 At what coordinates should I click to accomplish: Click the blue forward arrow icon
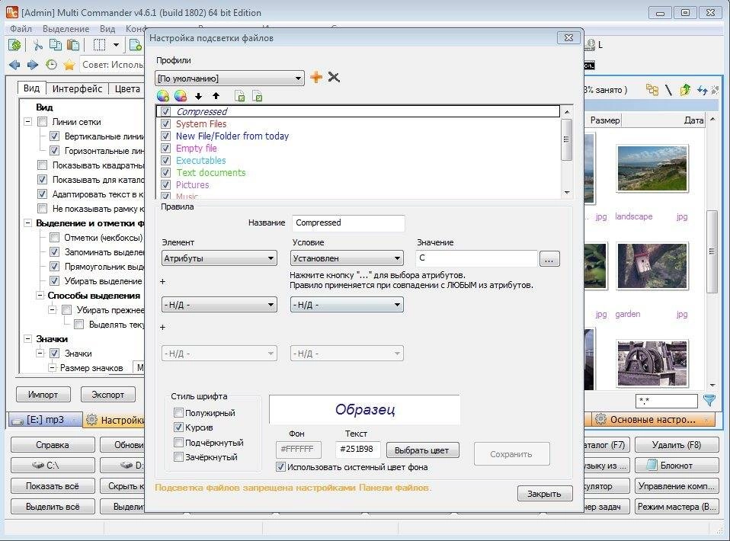(x=33, y=65)
